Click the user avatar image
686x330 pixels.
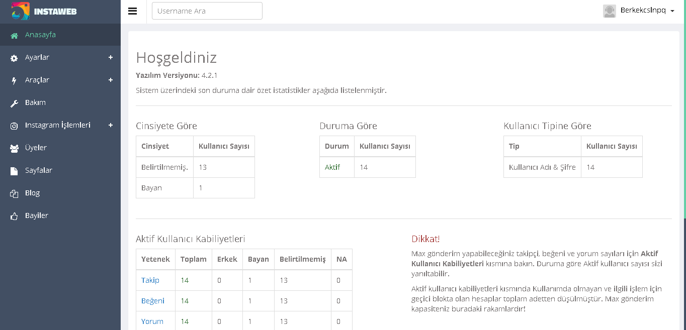tap(610, 11)
